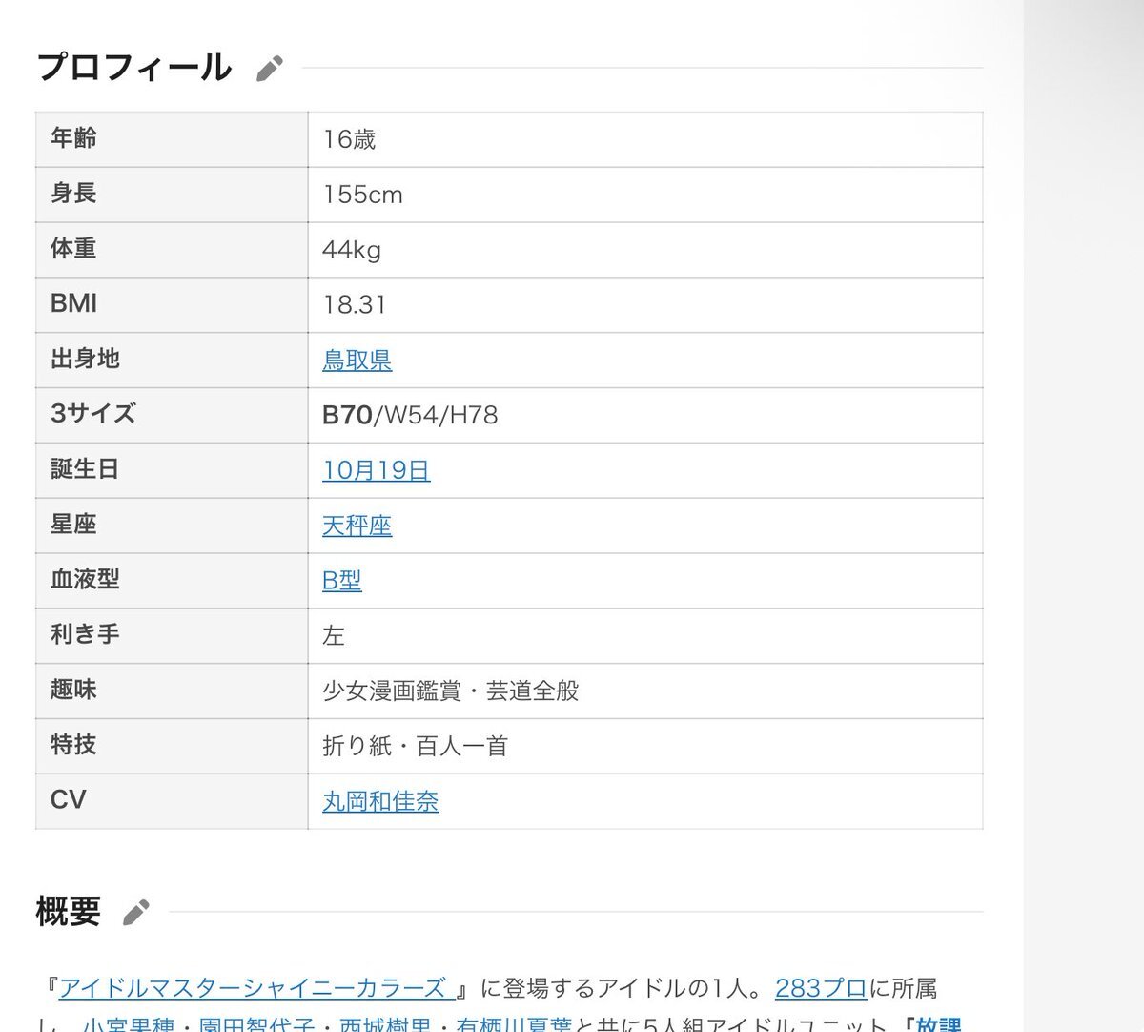Open the 10月19日 birthday link
The width and height of the screenshot is (1144, 1032).
coord(377,470)
